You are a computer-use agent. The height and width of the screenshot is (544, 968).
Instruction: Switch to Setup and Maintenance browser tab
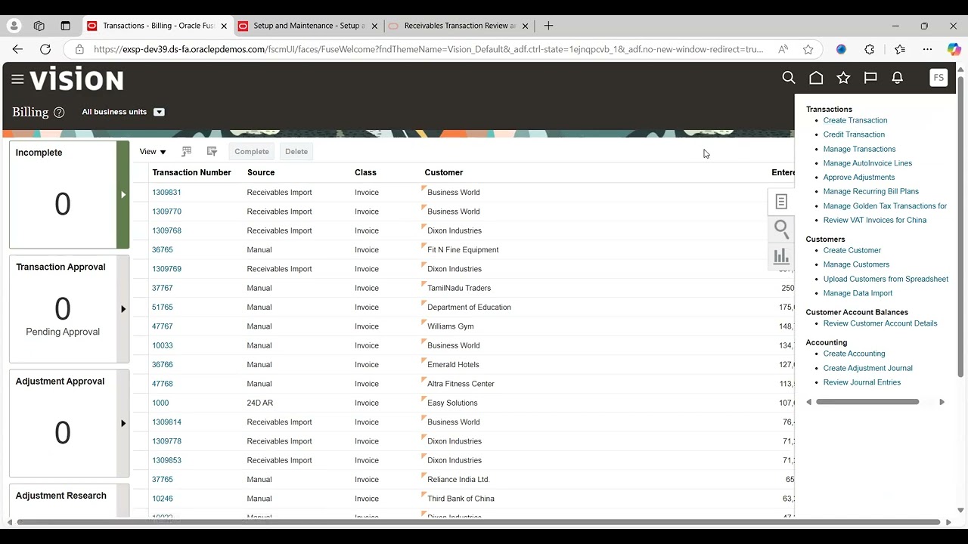point(308,26)
